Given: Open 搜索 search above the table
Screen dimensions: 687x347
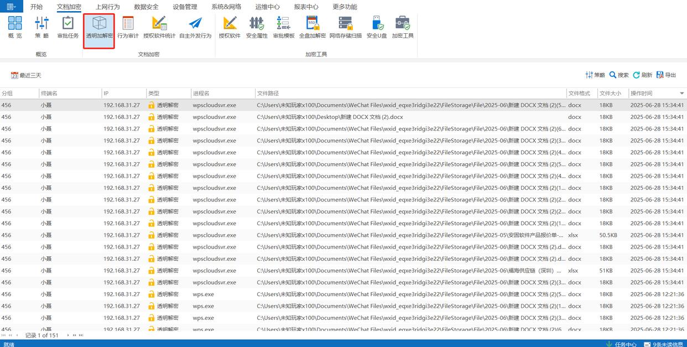Looking at the screenshot, I should pyautogui.click(x=619, y=75).
